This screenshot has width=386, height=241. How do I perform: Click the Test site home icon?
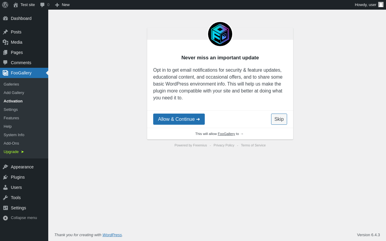point(16,5)
